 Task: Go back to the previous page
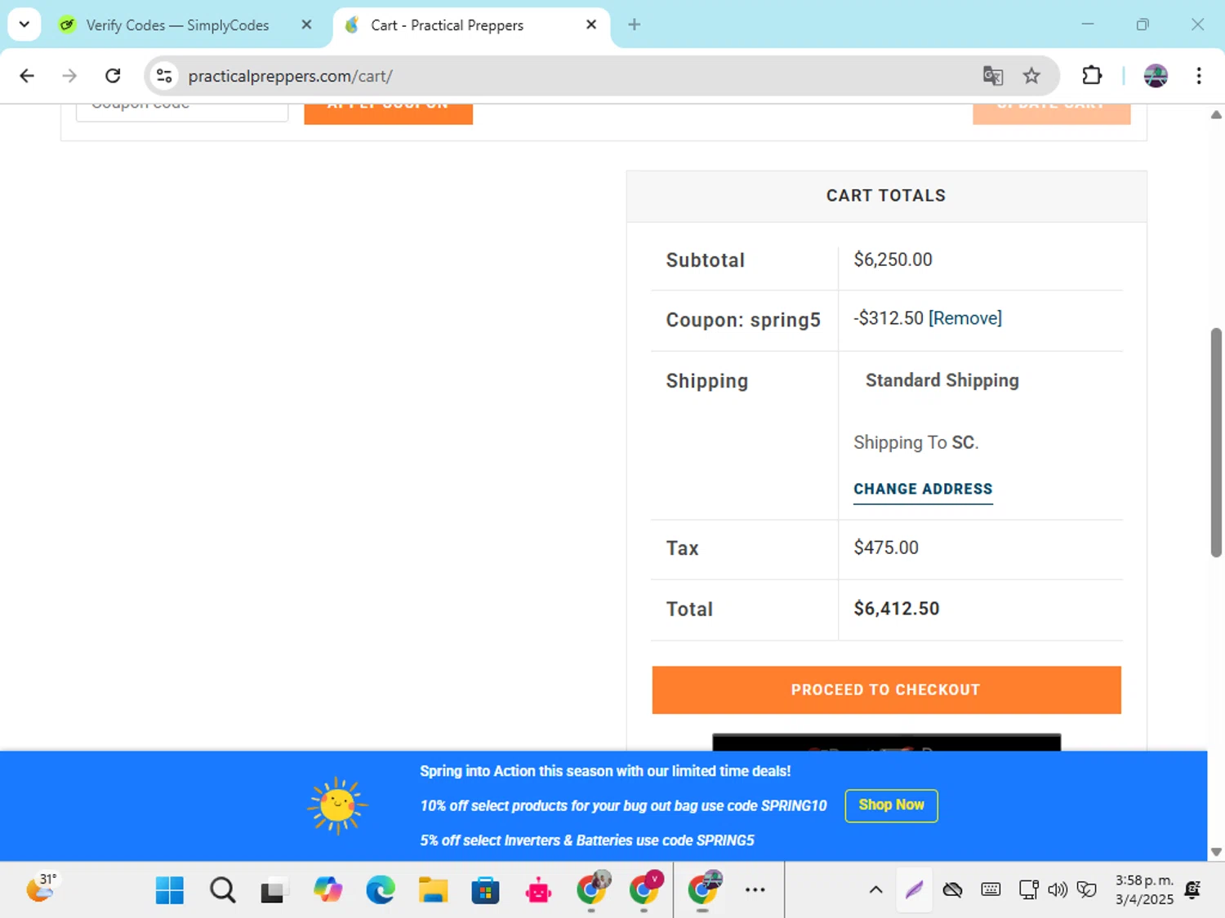[x=27, y=76]
